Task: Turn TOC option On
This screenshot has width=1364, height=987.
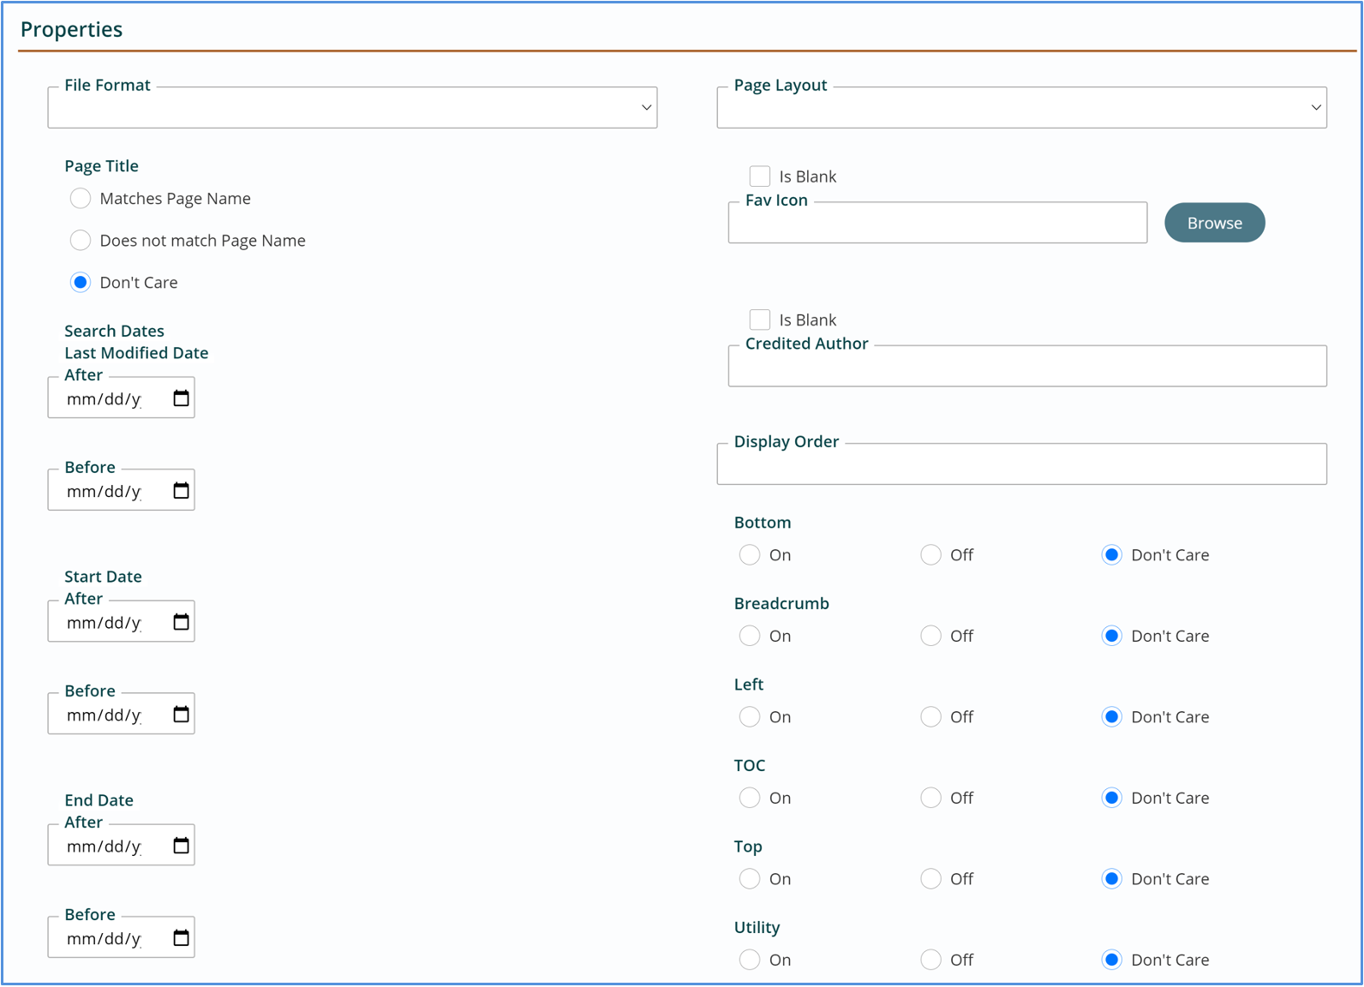Action: pyautogui.click(x=750, y=798)
